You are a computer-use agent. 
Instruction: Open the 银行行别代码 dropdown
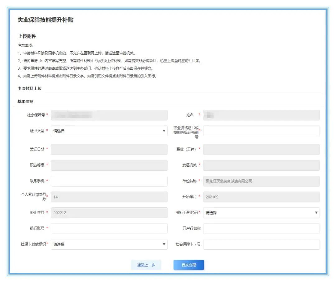261,213
